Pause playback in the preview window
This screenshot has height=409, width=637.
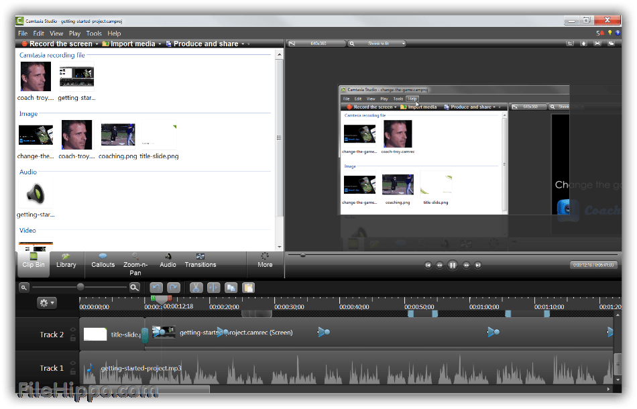click(x=453, y=265)
